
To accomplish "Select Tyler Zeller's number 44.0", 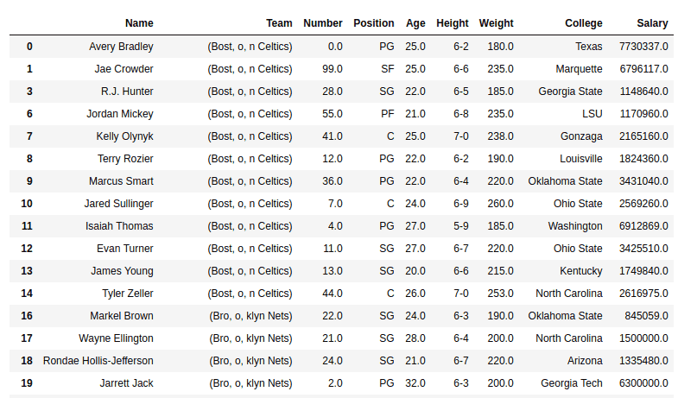I will [332, 294].
